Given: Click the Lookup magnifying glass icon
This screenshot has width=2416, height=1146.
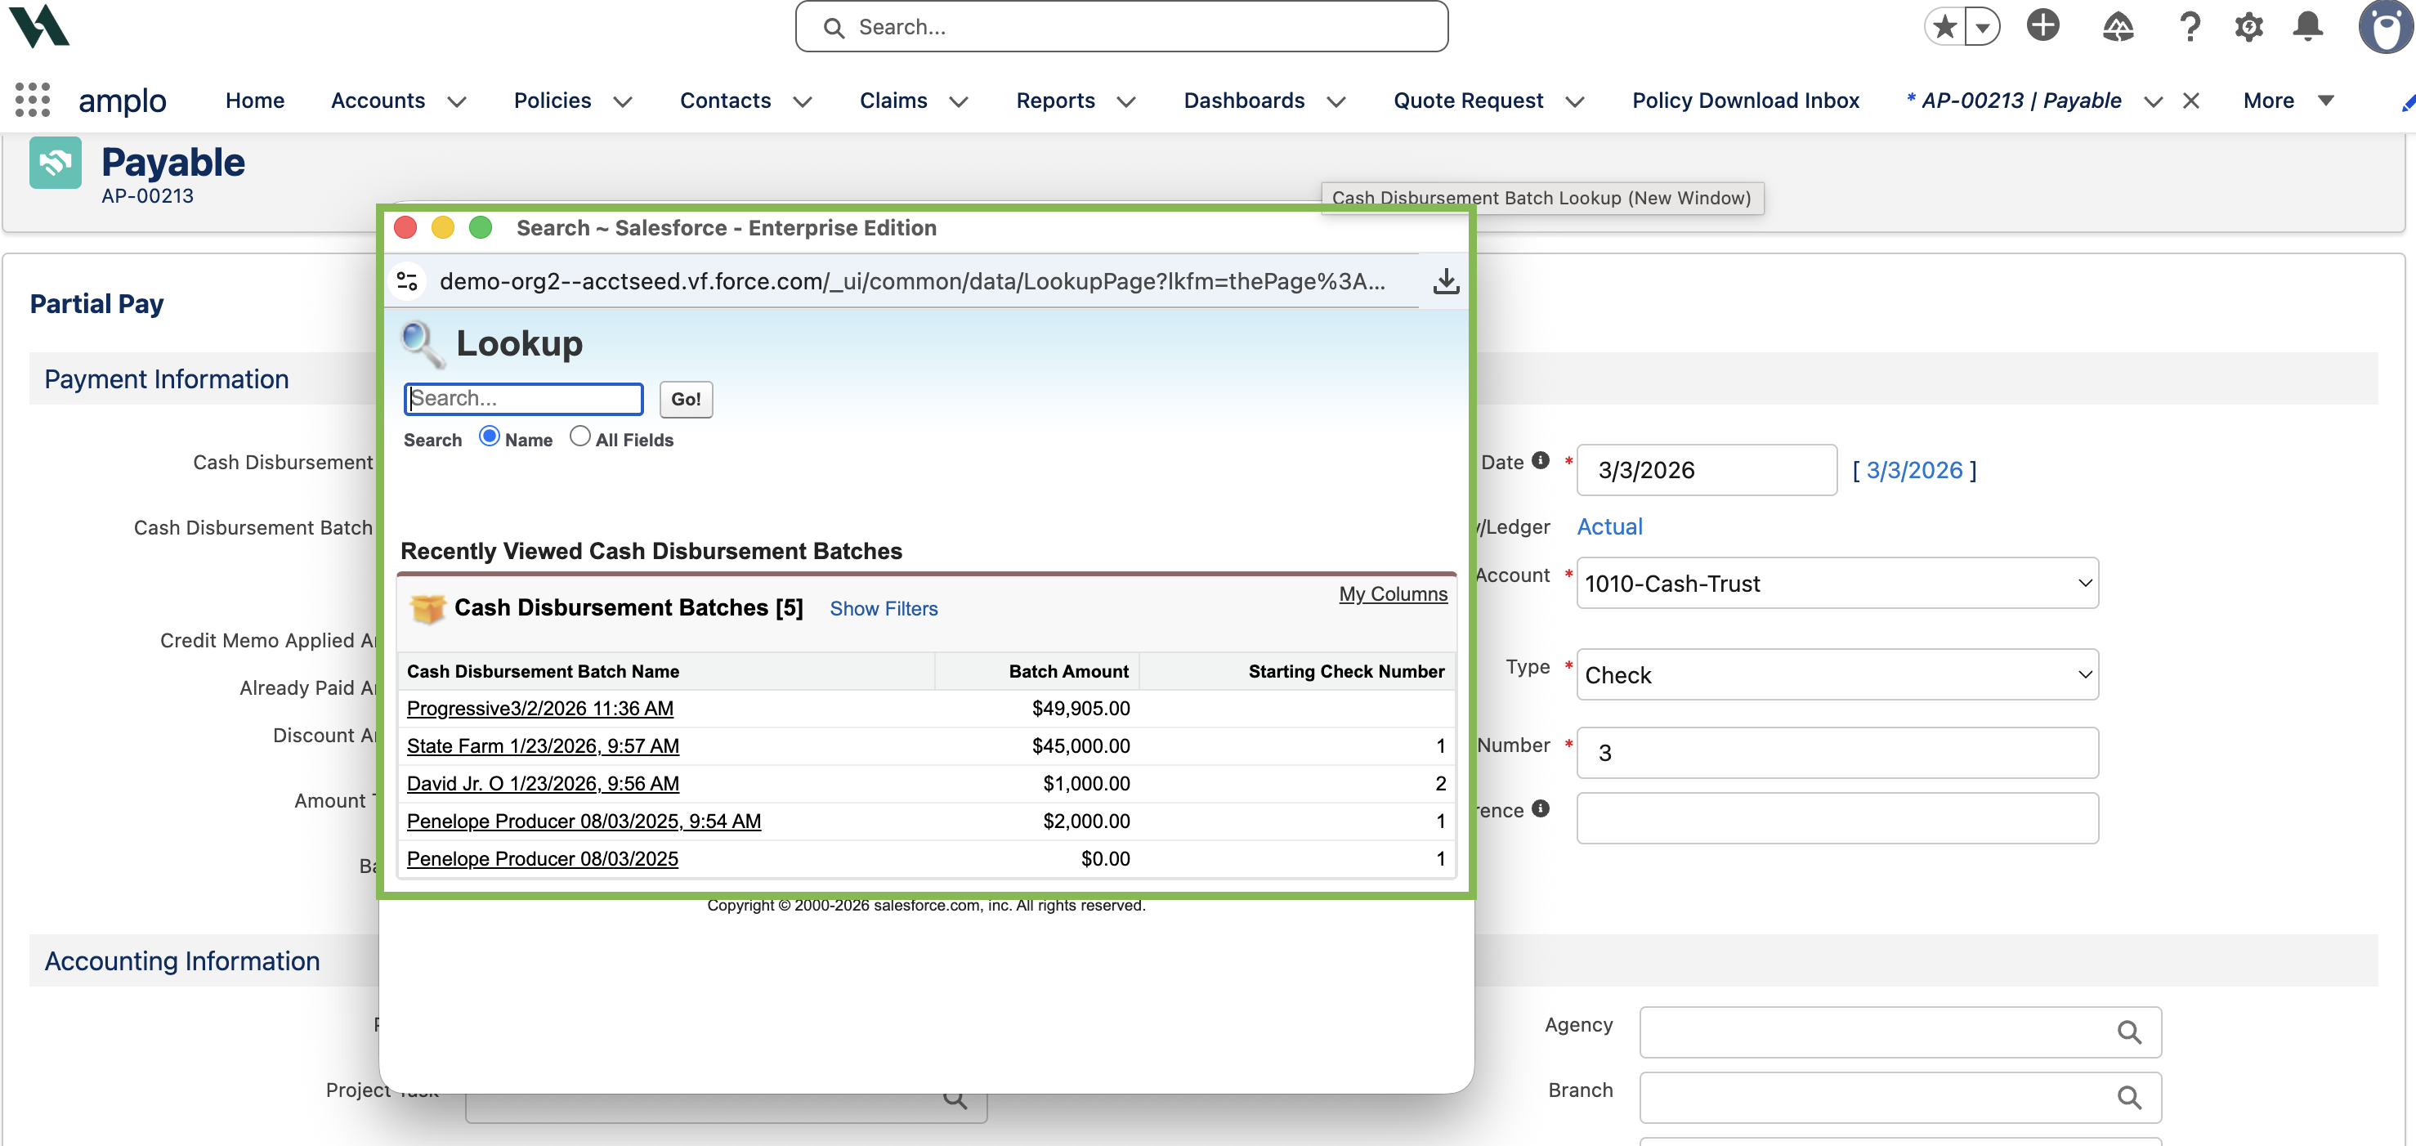Looking at the screenshot, I should 423,344.
